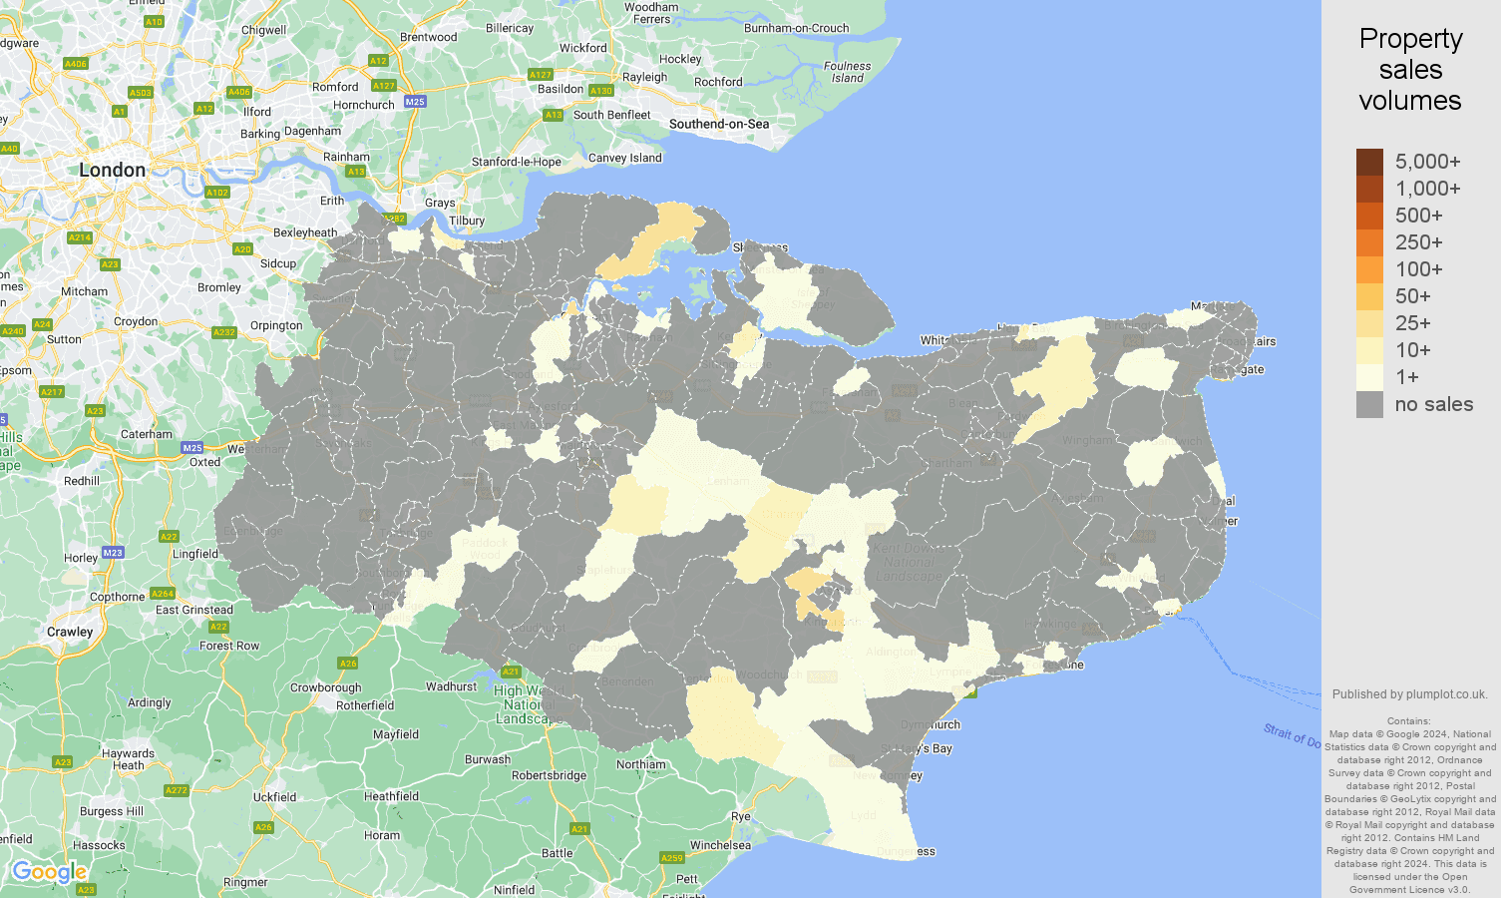The image size is (1501, 898).
Task: Click the A240 road shield near Sutton
Action: (13, 331)
